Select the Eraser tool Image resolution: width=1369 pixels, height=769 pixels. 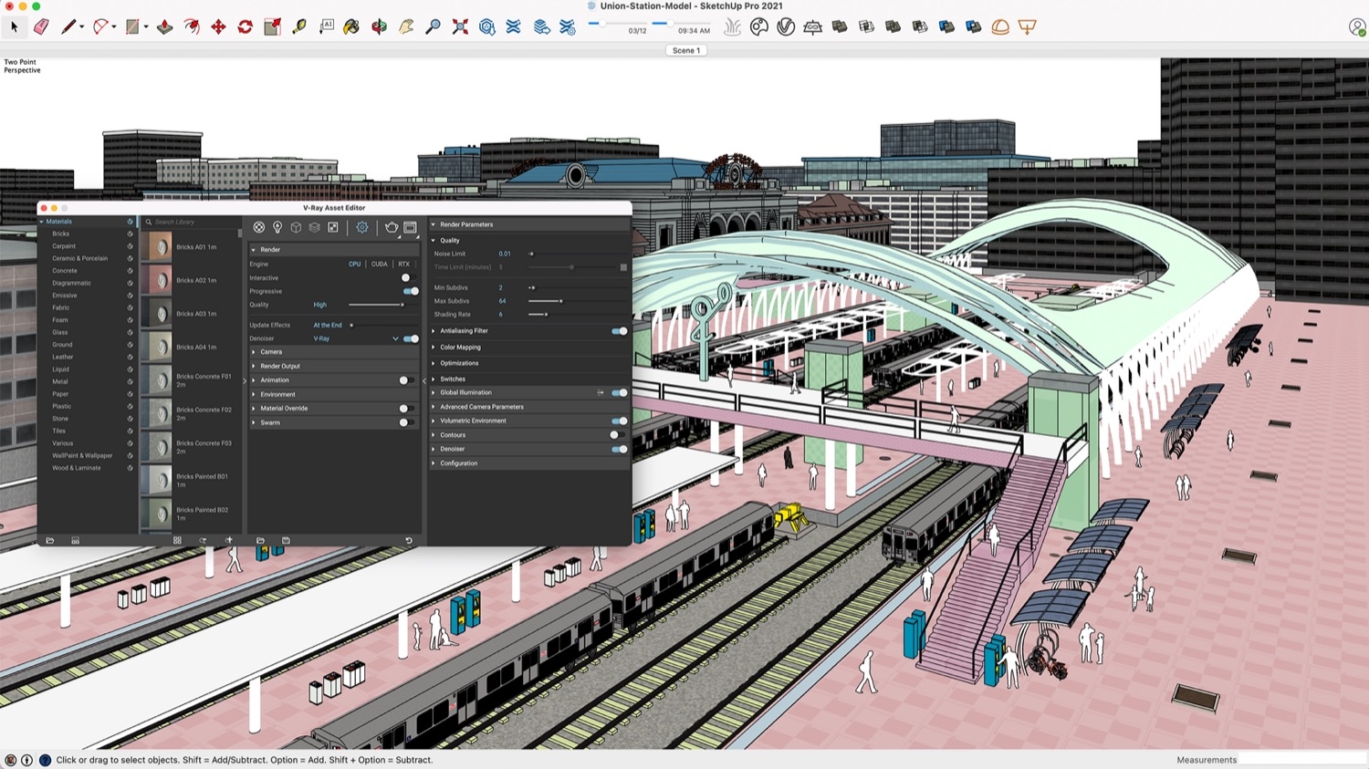tap(40, 27)
